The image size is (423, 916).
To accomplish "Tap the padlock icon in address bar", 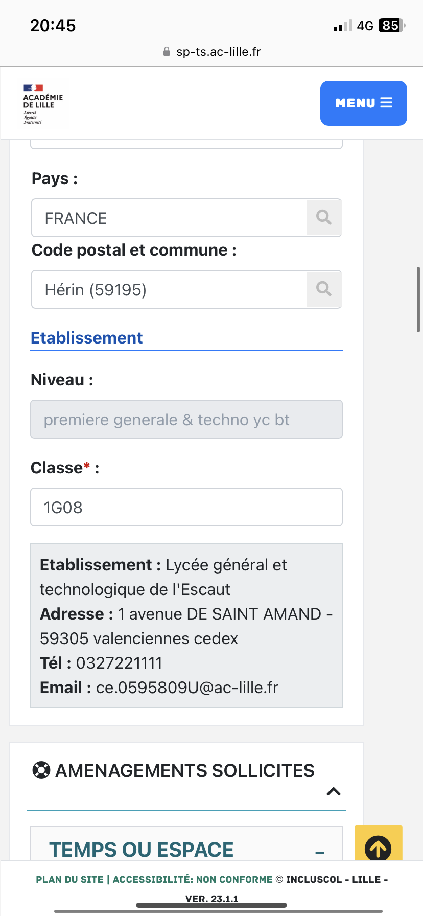I will tap(167, 52).
